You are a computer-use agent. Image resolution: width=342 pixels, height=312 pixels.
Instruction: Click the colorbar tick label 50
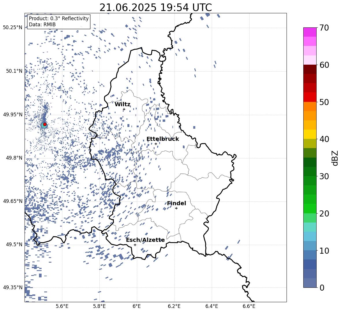click(x=324, y=102)
